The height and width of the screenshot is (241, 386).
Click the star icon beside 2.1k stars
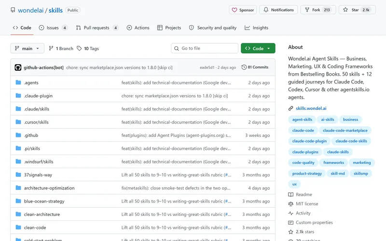click(291, 232)
